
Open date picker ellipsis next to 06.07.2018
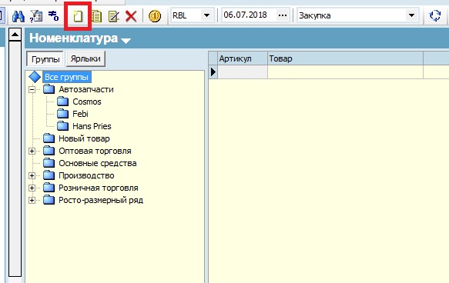tap(283, 15)
